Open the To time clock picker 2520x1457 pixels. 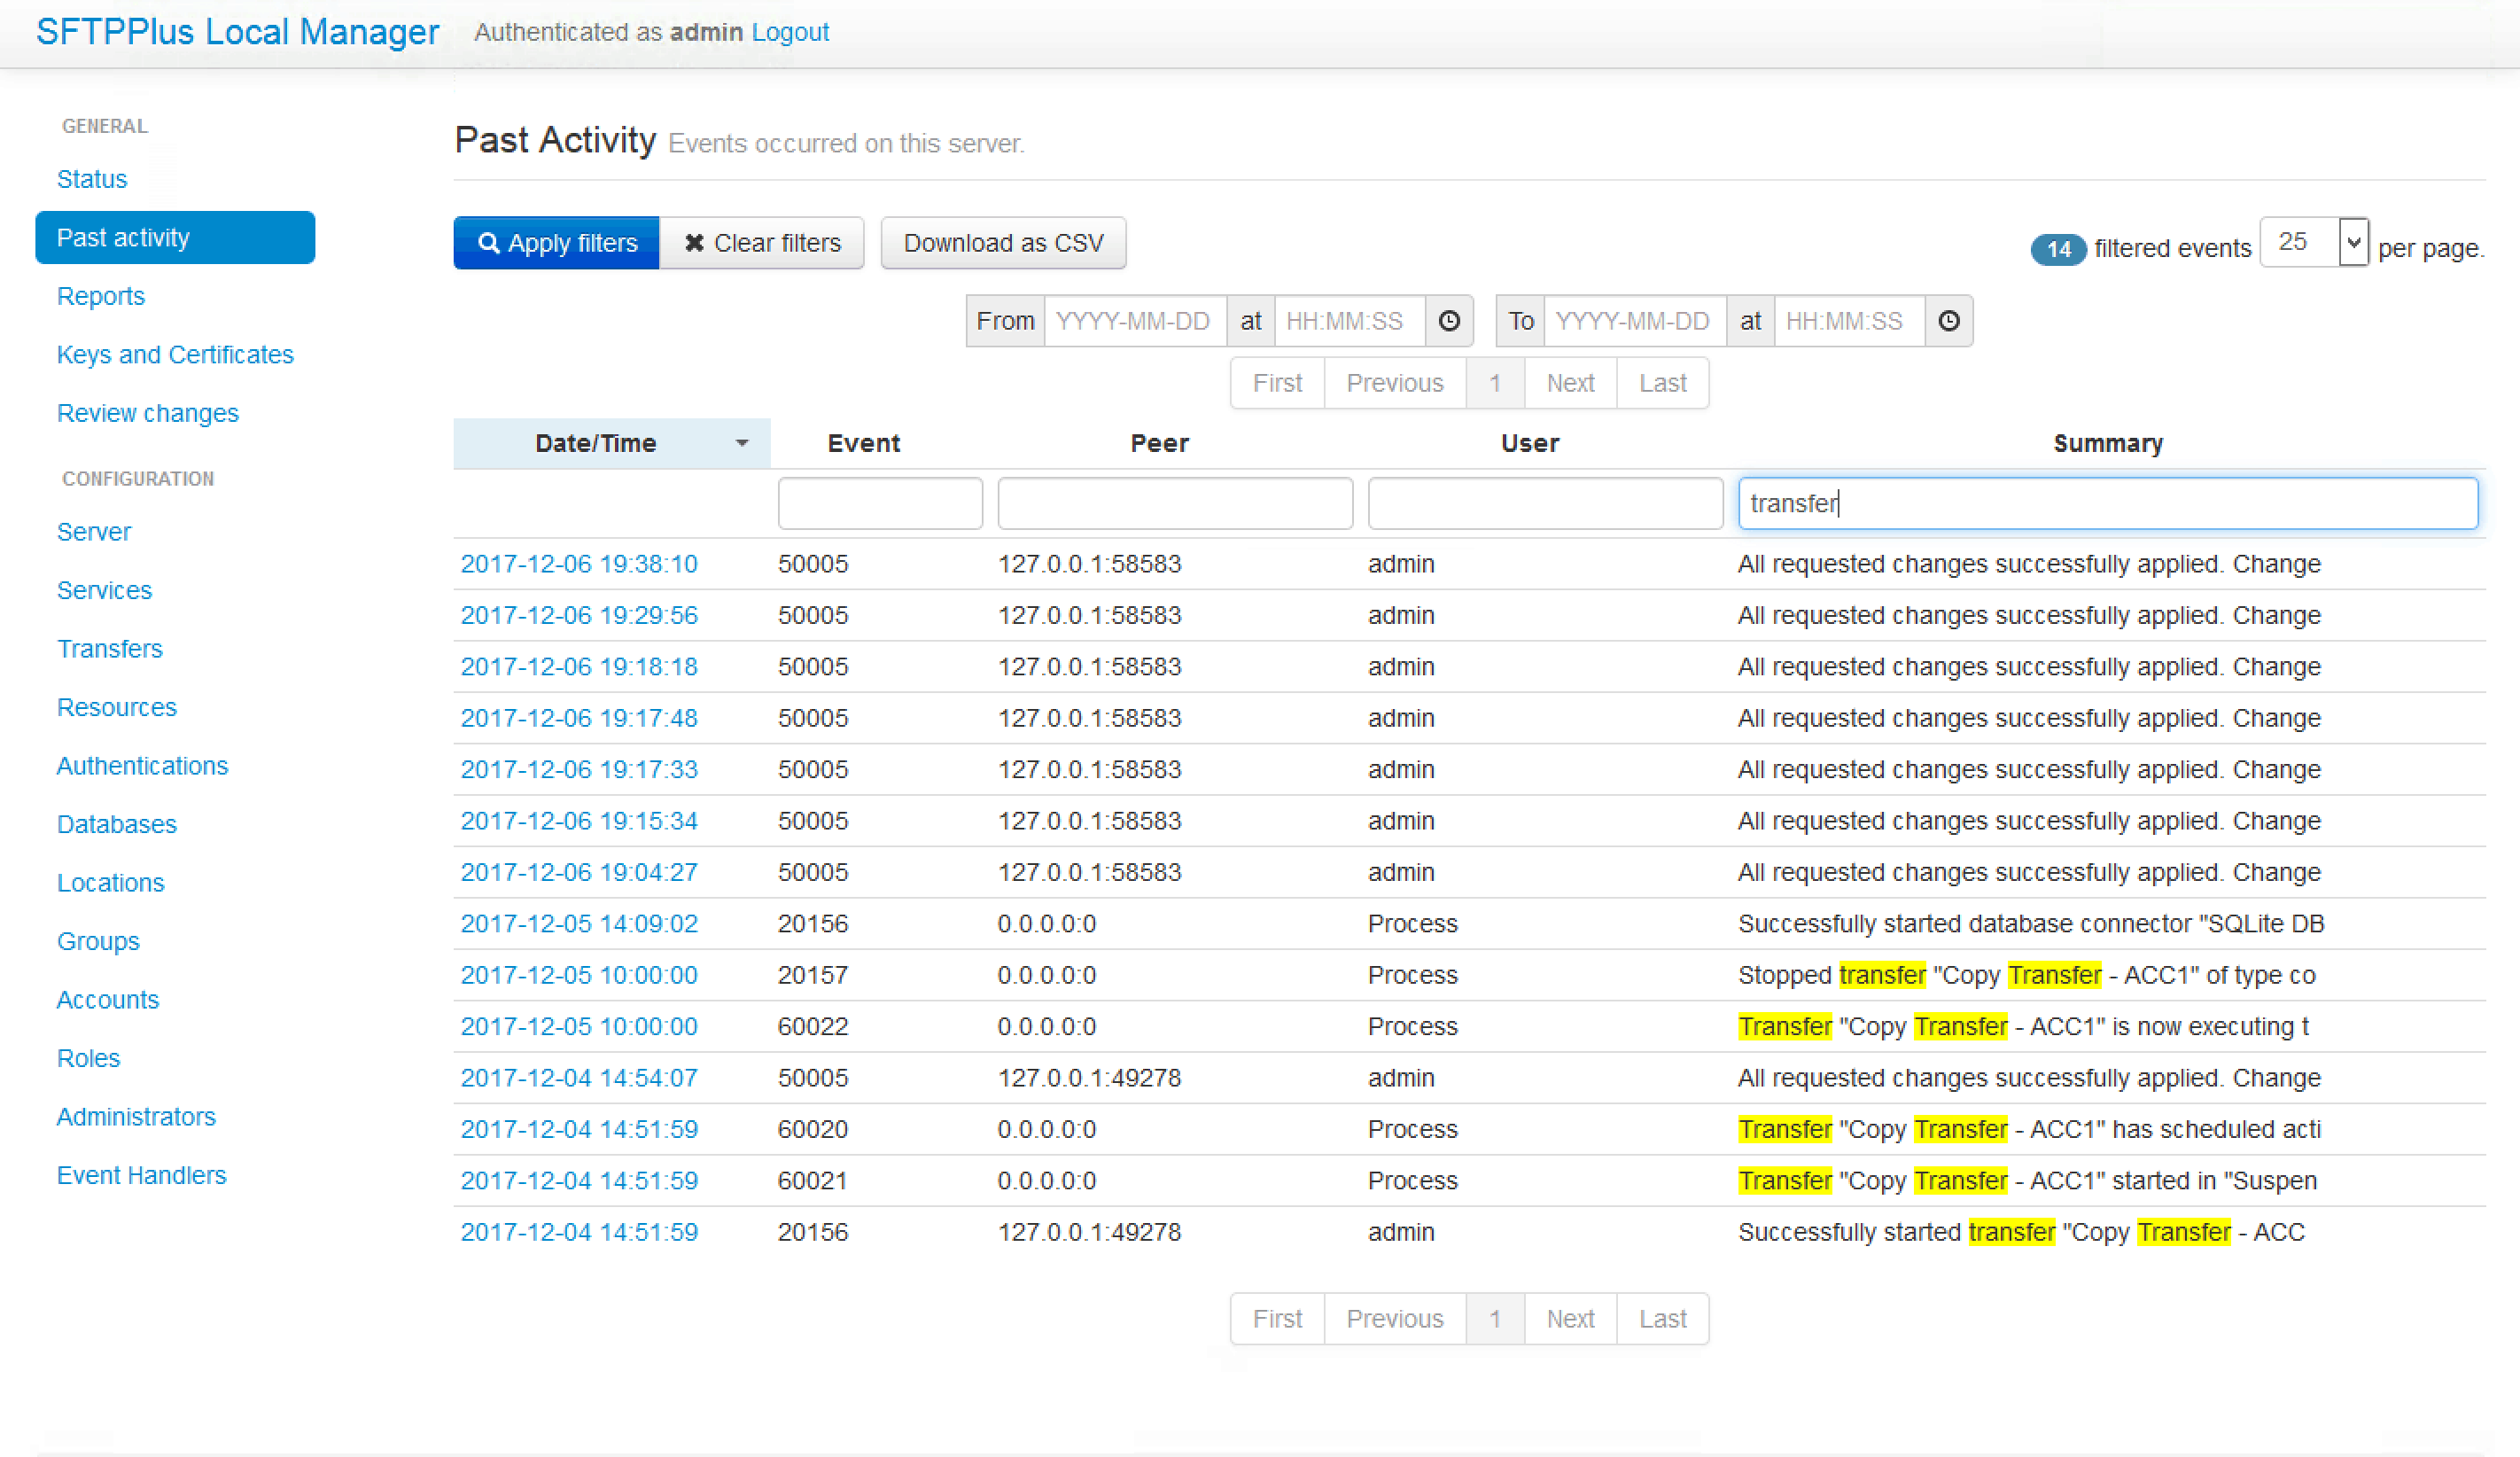[1949, 321]
